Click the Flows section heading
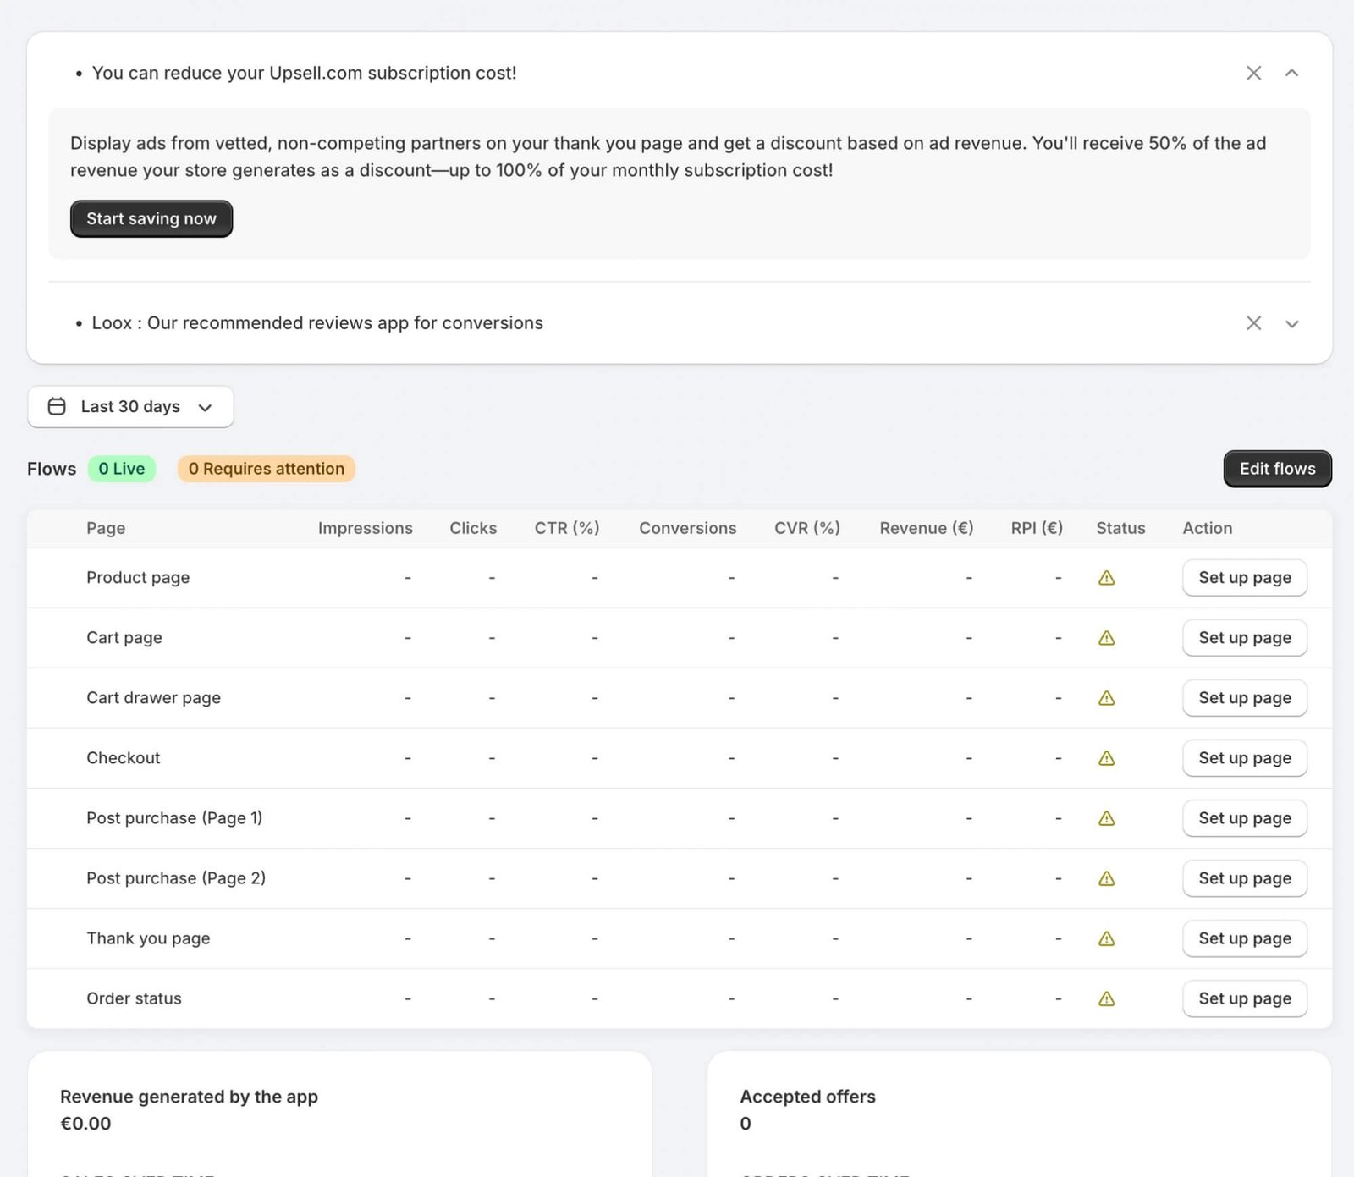This screenshot has height=1177, width=1354. coord(52,469)
